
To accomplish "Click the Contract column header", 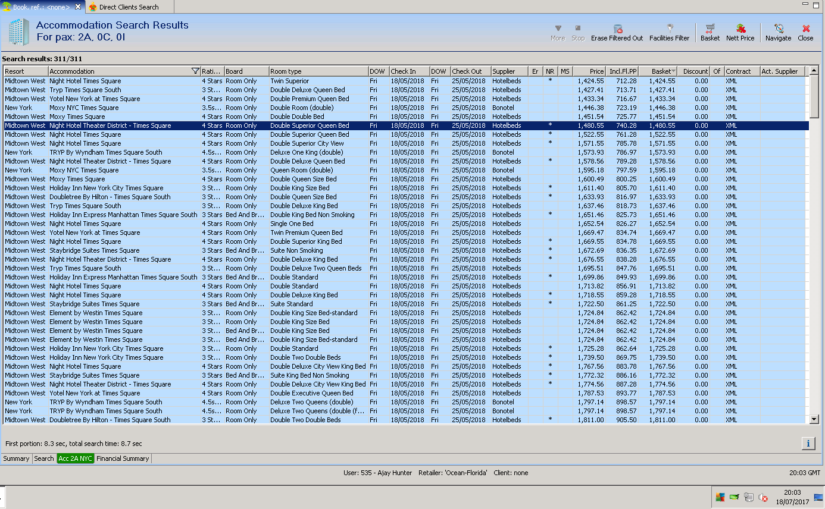I will point(742,71).
